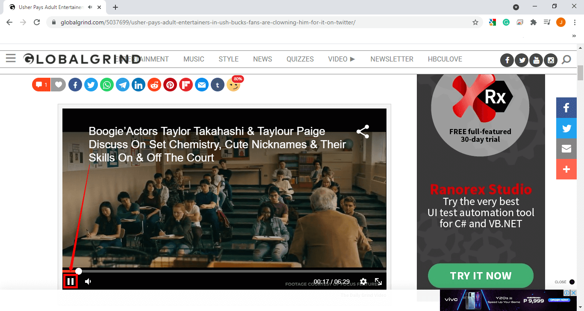Viewport: 584px width, 311px height.
Task: Open media controls in Chrome toolbar
Action: click(547, 22)
